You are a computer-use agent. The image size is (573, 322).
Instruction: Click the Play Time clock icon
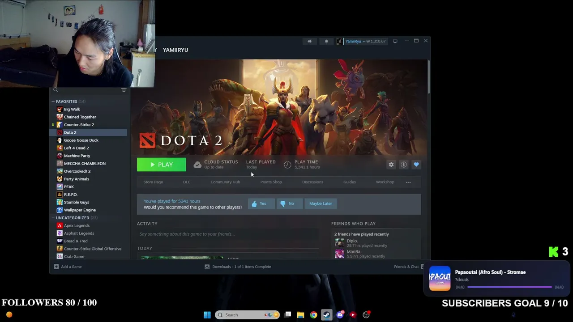(288, 165)
